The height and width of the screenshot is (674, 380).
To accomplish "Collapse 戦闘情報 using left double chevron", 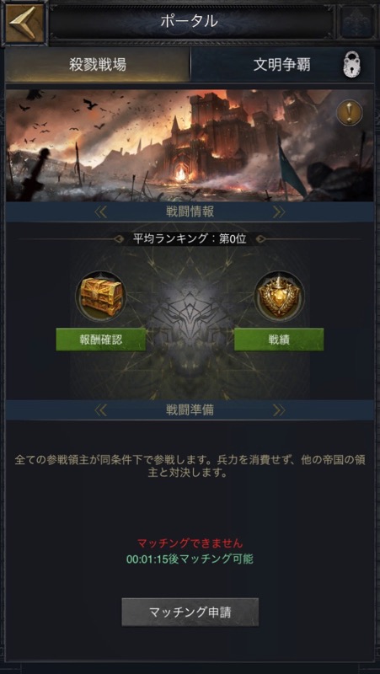I will click(x=100, y=212).
